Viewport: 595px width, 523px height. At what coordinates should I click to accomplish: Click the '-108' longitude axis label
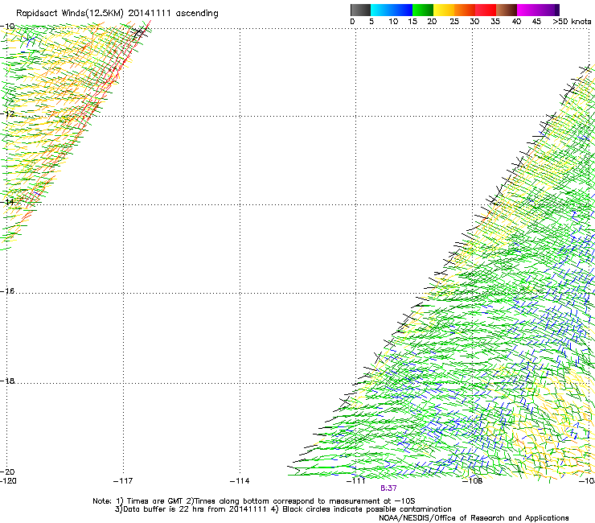pos(473,481)
